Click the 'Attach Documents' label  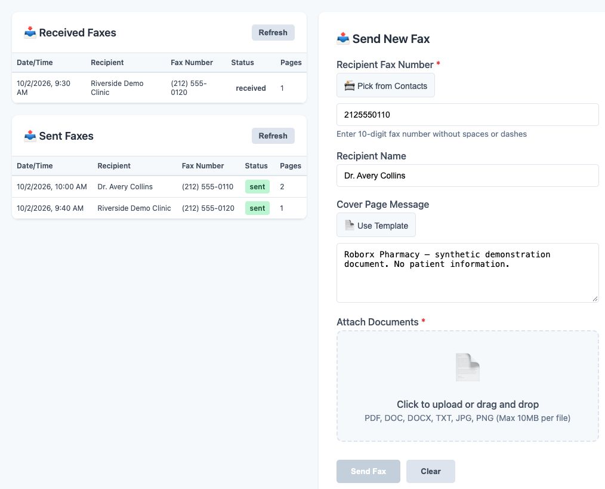[377, 322]
